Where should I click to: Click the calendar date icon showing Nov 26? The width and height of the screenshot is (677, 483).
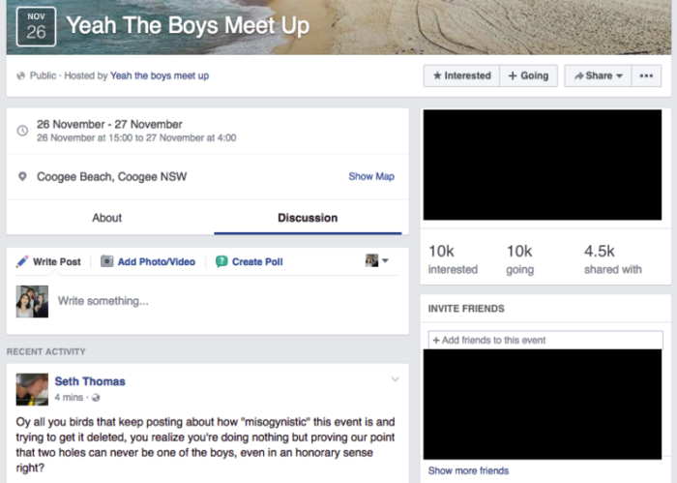(x=36, y=25)
